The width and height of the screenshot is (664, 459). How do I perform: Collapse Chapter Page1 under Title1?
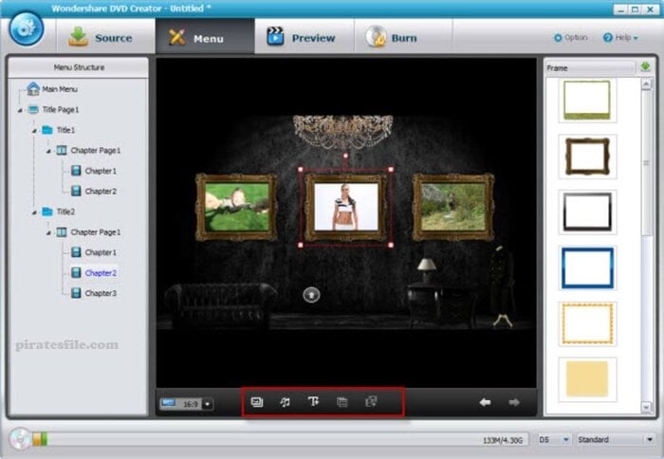point(48,151)
